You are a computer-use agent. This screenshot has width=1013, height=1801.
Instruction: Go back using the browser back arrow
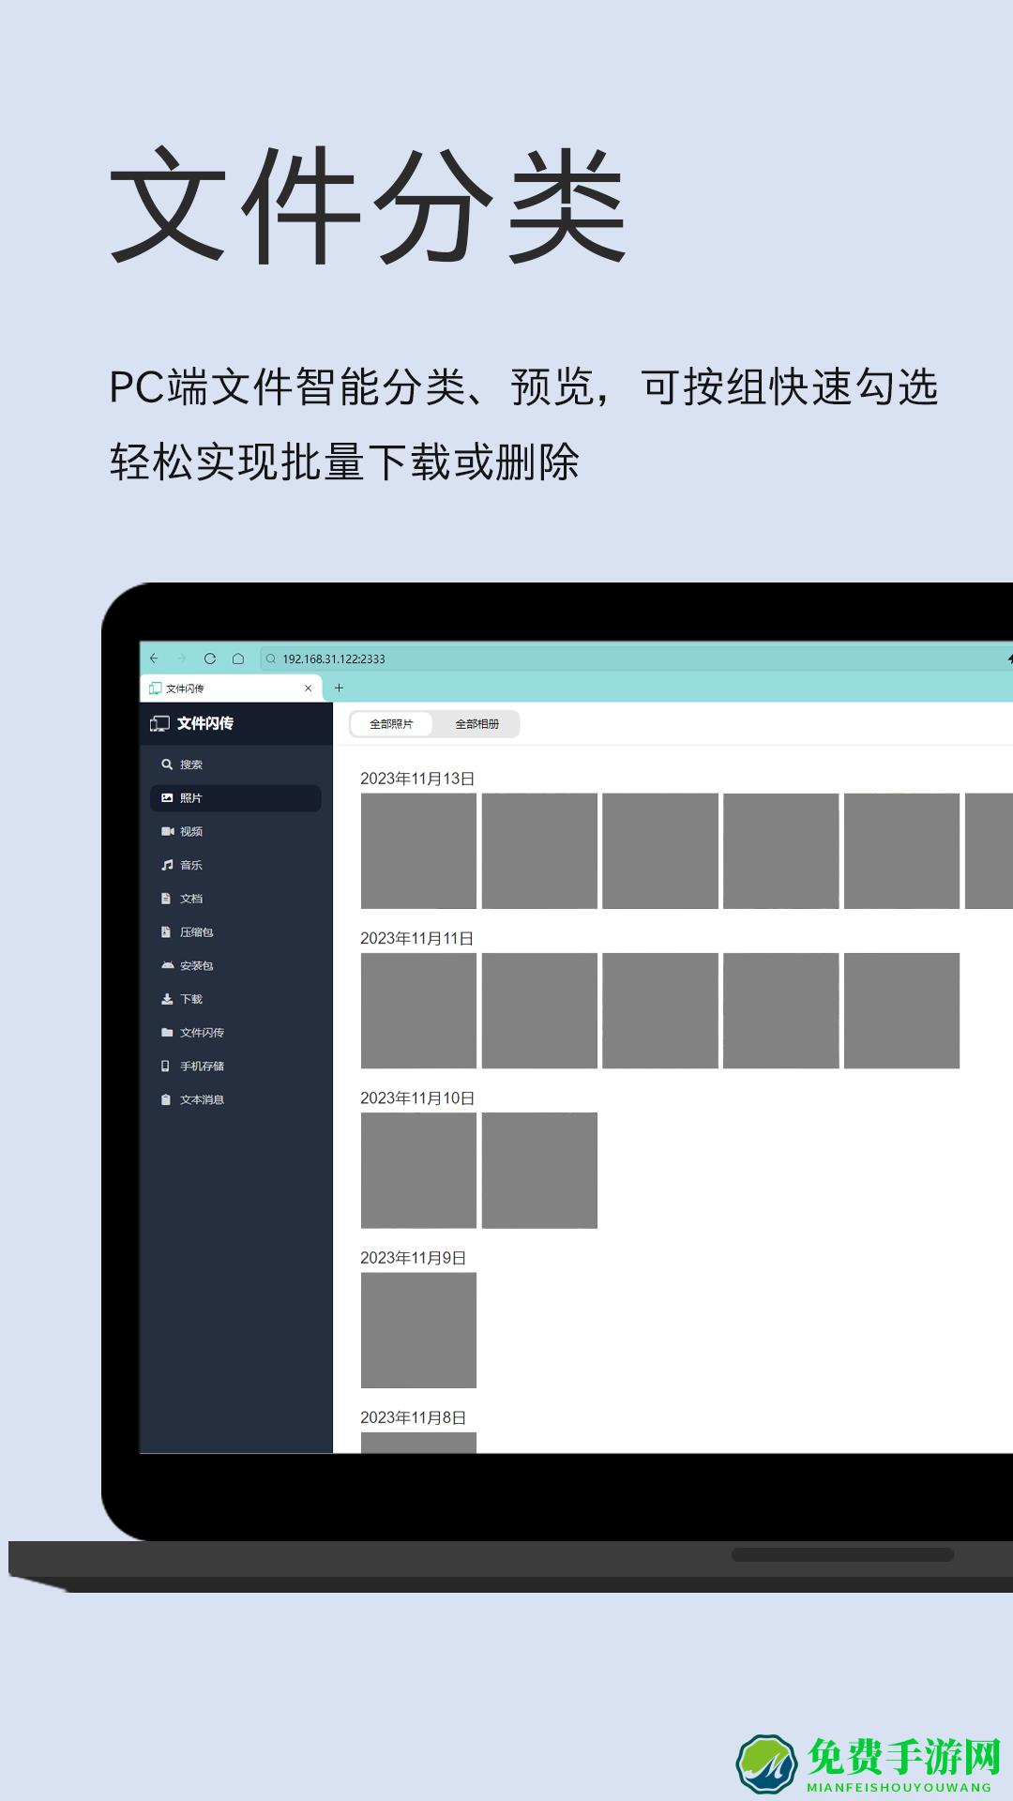pos(155,658)
